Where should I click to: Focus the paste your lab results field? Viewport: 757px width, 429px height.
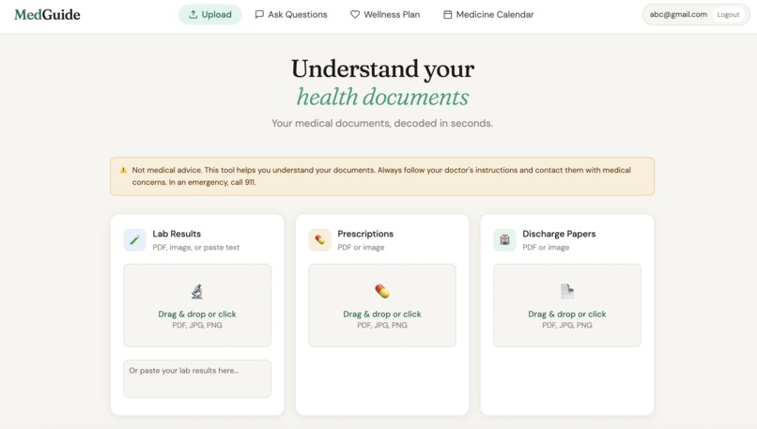pos(197,379)
